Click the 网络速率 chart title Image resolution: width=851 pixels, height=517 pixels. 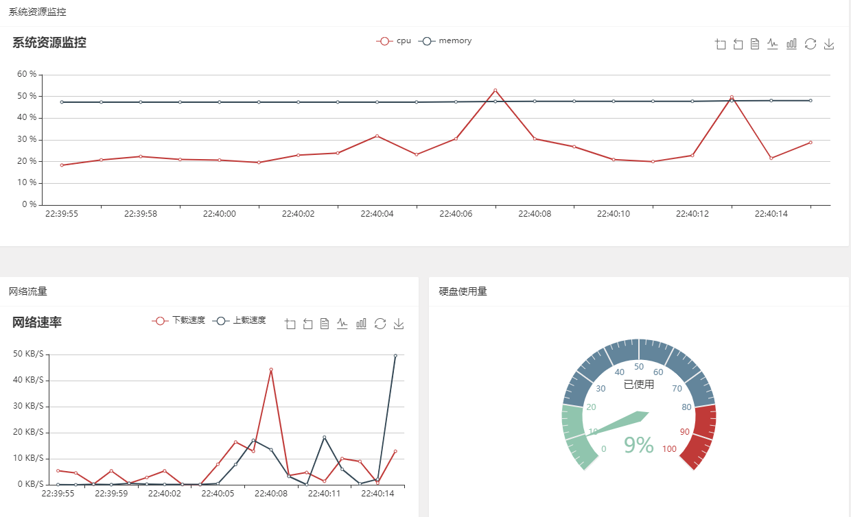click(37, 322)
